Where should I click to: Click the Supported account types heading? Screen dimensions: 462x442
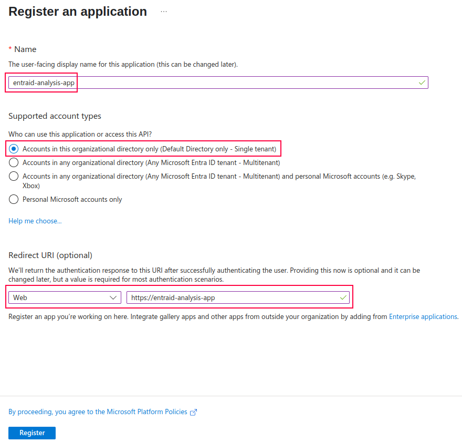[x=55, y=116]
